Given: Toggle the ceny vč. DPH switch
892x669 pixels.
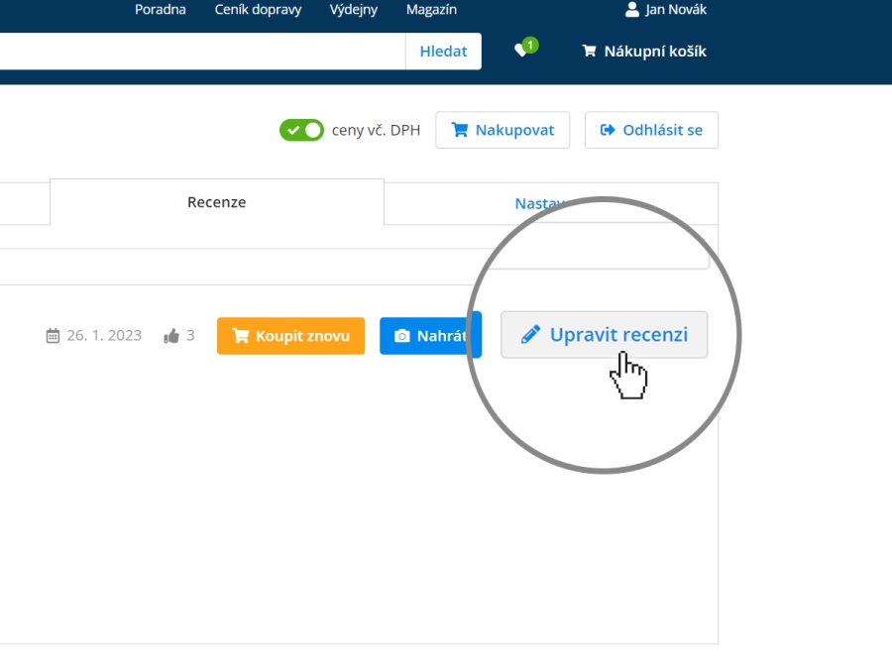Looking at the screenshot, I should 301,130.
